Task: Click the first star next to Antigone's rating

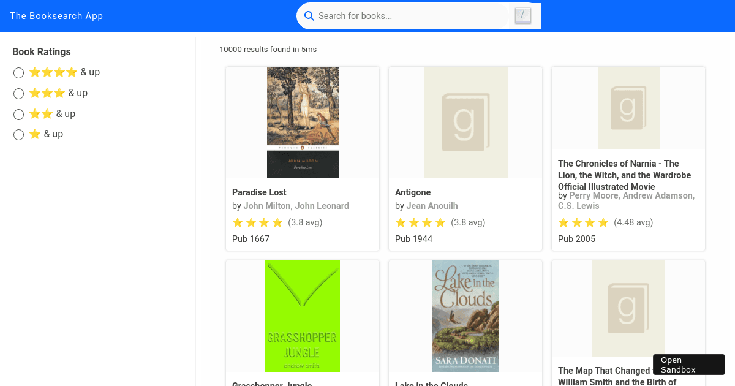Action: 400,222
